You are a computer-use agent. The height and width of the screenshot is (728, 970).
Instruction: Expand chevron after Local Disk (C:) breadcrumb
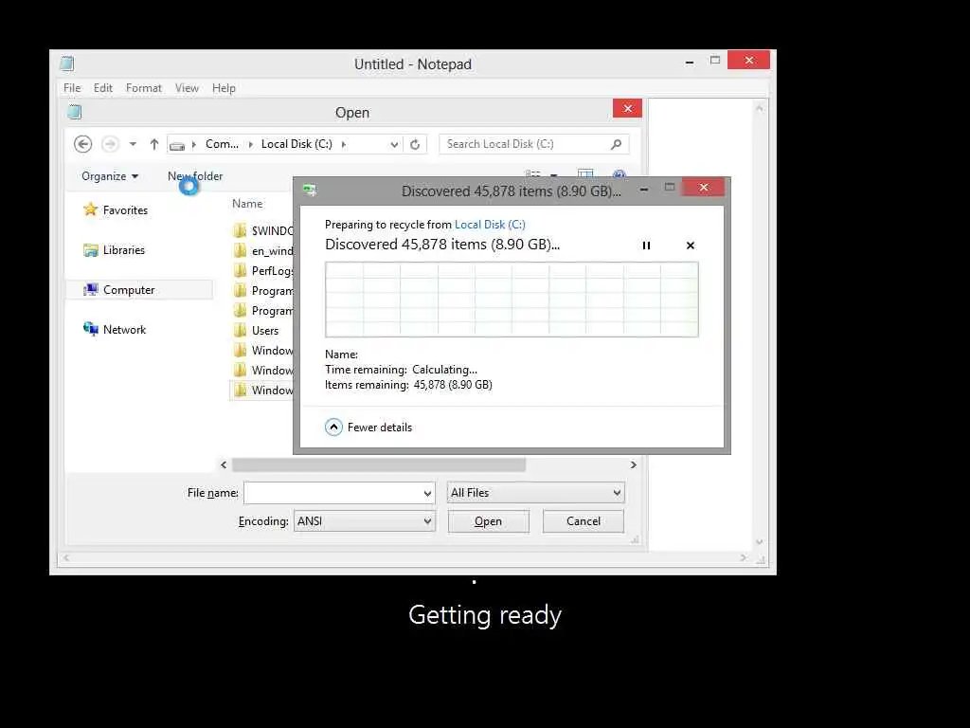click(x=343, y=144)
